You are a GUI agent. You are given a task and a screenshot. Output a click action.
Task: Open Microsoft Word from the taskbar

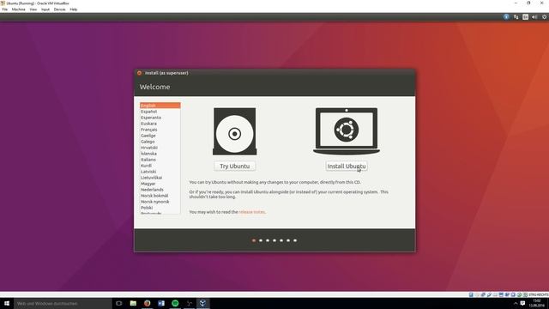click(x=161, y=303)
